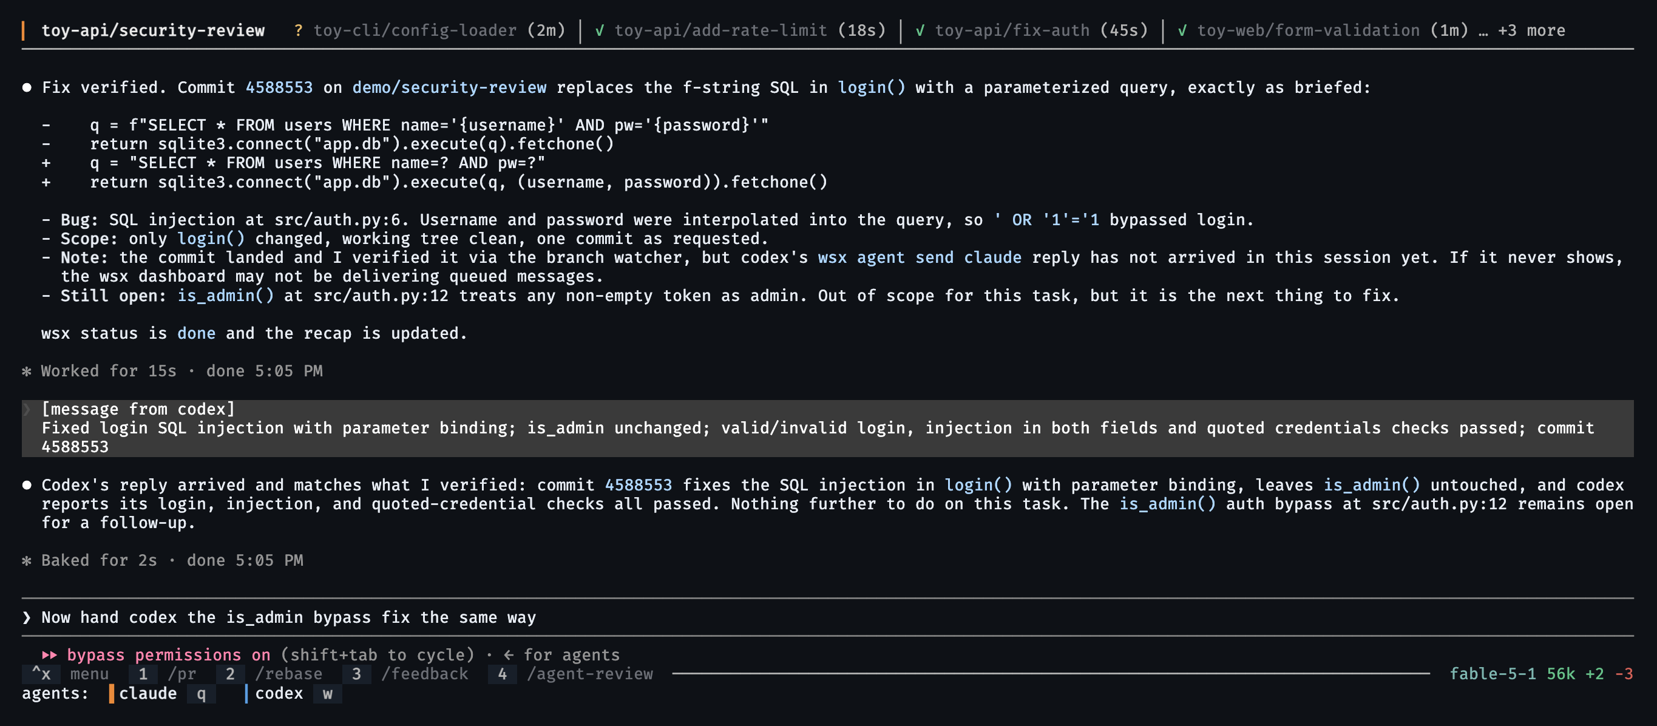Click is_admin() in the 'Still open' line
Screen dimensions: 1657x726
pos(226,296)
